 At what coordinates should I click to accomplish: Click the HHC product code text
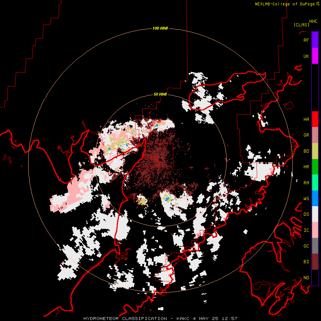pos(313,21)
